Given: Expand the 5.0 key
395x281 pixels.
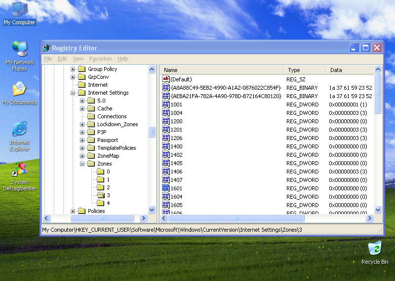Looking at the screenshot, I should pos(82,101).
